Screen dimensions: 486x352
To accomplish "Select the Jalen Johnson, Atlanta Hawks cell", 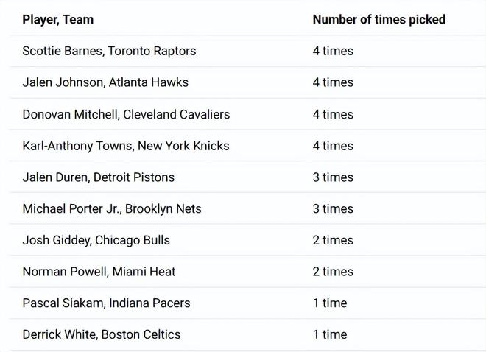I will (x=105, y=82).
